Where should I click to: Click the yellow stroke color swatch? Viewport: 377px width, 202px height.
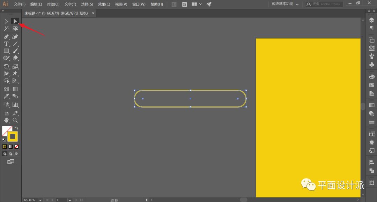point(13,136)
